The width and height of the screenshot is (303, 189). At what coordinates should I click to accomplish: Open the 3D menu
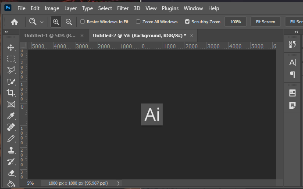coord(137,8)
